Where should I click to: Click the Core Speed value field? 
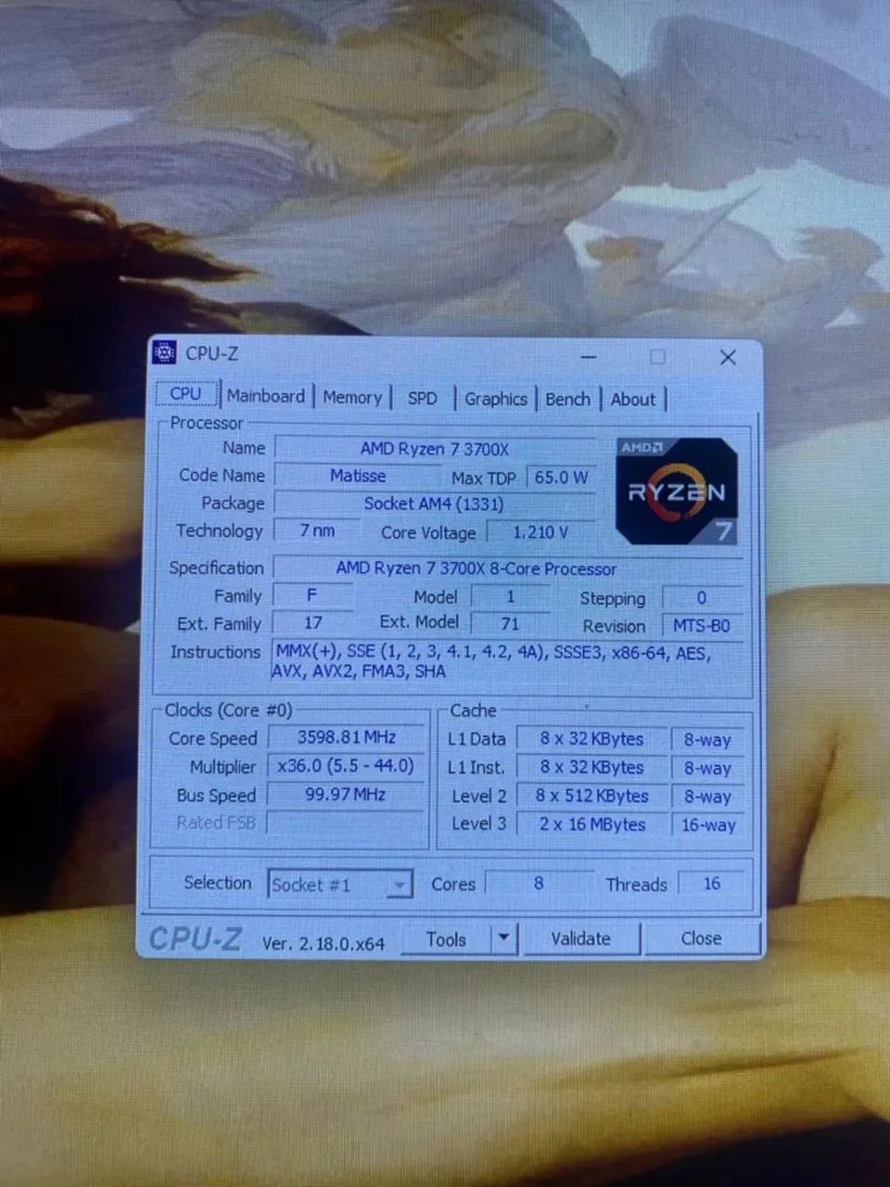[346, 737]
